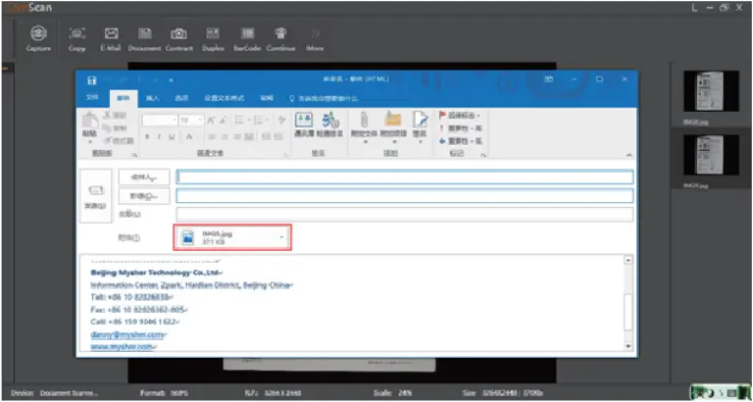Image resolution: width=753 pixels, height=402 pixels.
Task: Open the danny@mysher.com email link
Action: pos(127,334)
